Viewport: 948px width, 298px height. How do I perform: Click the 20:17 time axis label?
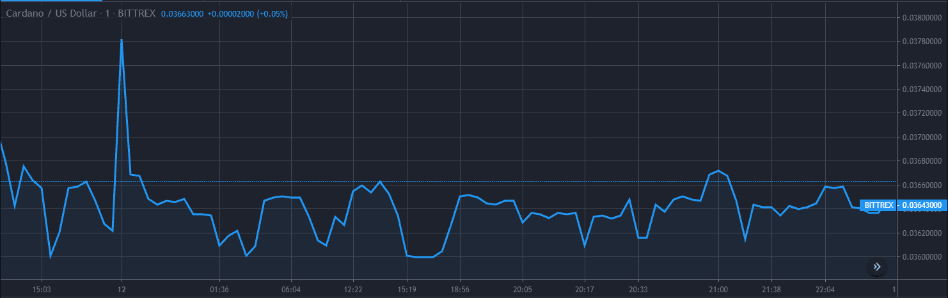584,290
